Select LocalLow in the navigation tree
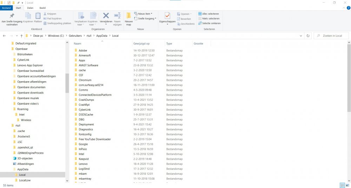Screen dimensions: 351x188 point(25,180)
